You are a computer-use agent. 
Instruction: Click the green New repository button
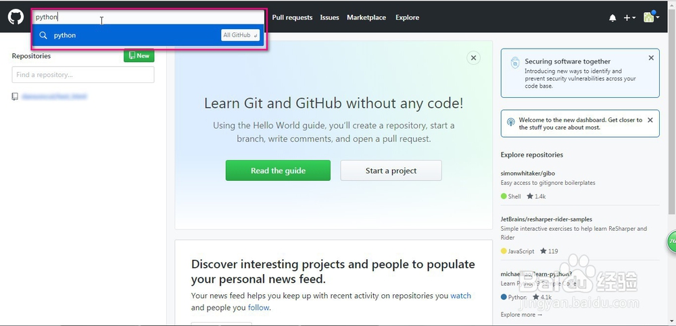click(139, 56)
